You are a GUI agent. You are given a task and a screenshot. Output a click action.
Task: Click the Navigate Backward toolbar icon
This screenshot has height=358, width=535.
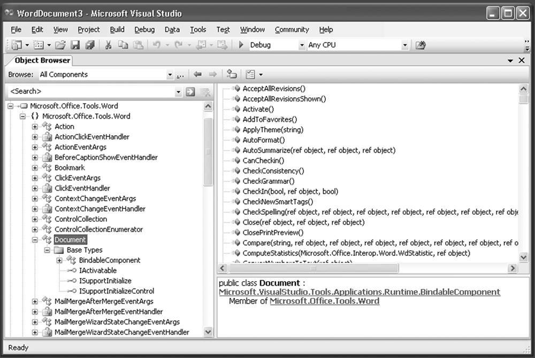click(x=201, y=45)
